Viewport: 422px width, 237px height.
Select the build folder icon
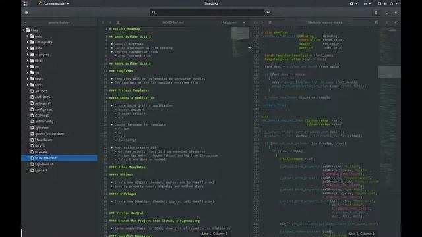click(32, 36)
